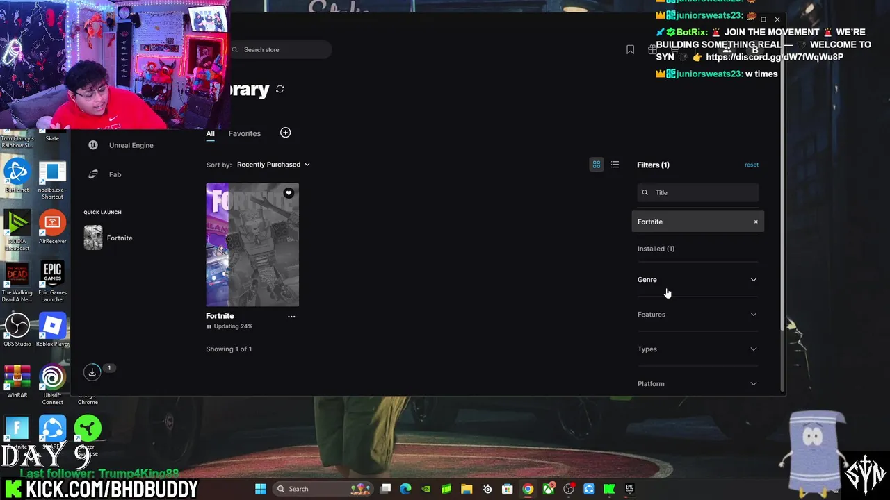Open the downloads icon in sidebar
The image size is (890, 500).
coord(92,372)
